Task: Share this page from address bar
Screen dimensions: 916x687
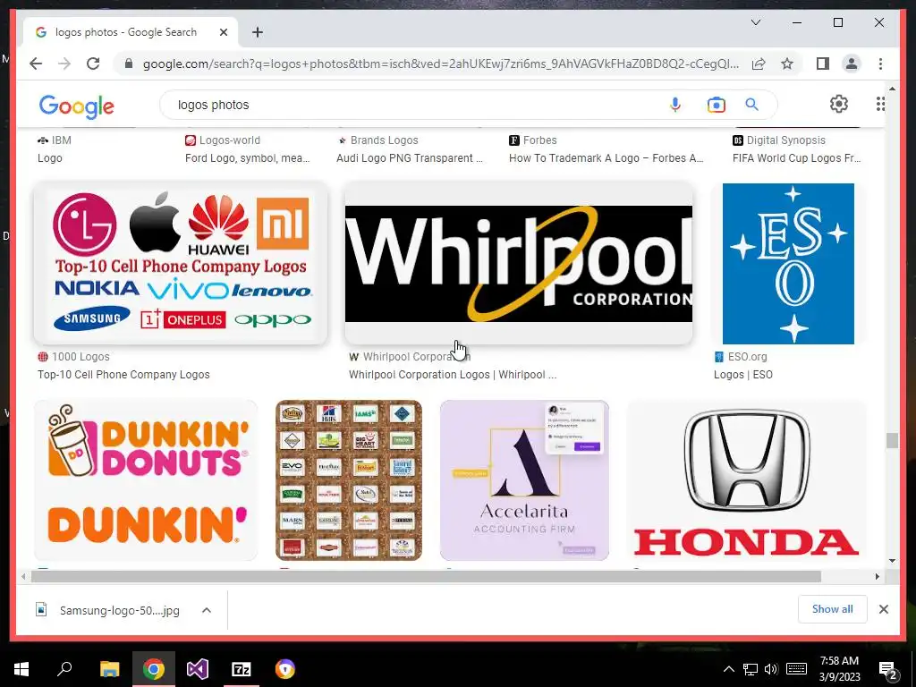Action: [759, 64]
